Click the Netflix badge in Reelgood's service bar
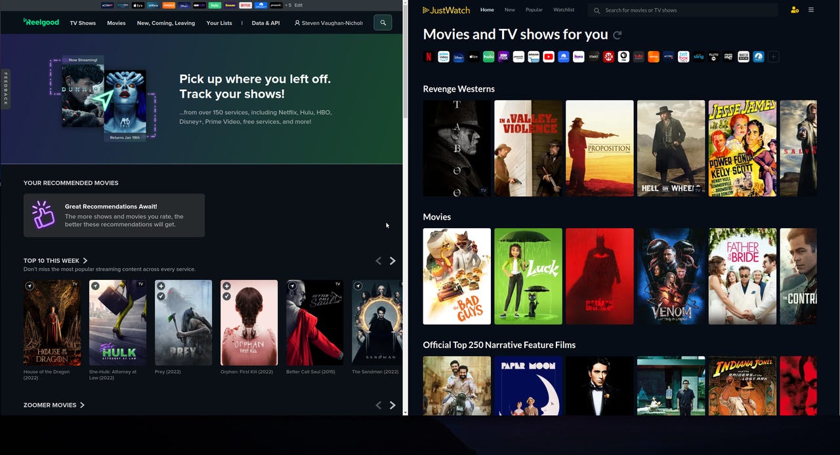Screen dimensions: 840x455 point(245,5)
